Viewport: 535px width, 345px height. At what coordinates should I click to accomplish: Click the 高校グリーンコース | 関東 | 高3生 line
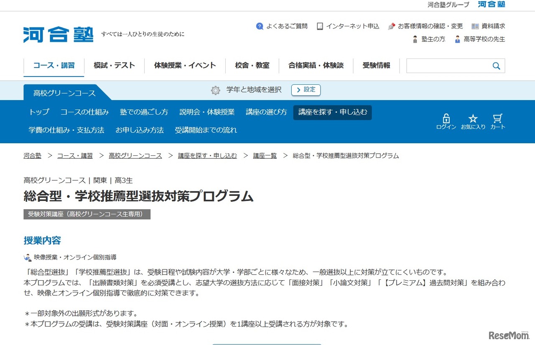78,180
